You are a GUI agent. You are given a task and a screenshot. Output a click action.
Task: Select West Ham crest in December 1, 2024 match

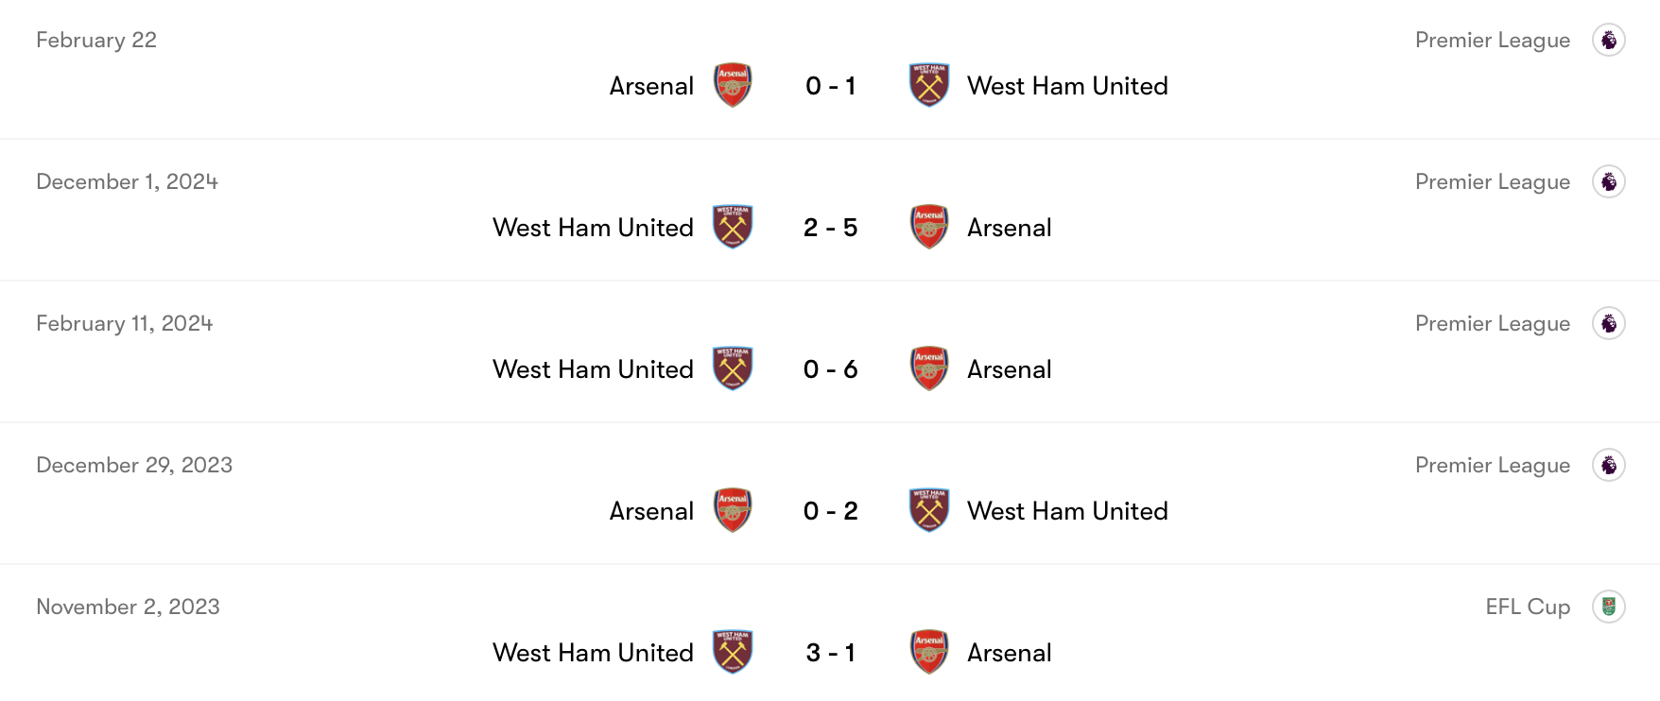(x=733, y=227)
